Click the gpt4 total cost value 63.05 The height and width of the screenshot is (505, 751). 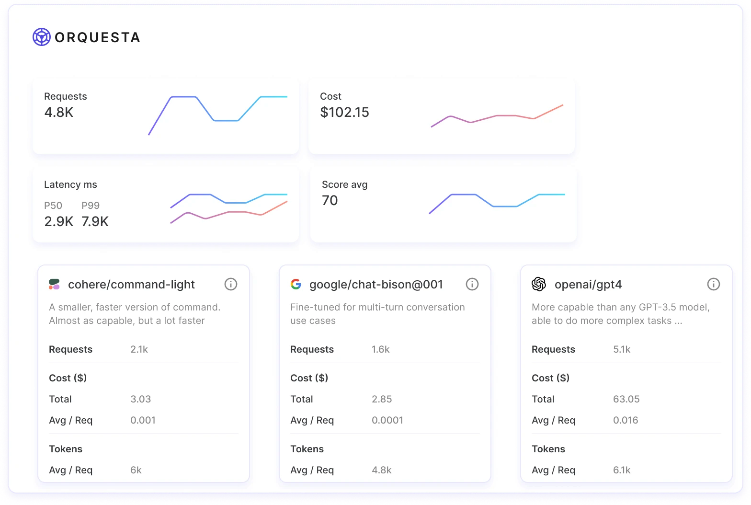626,399
